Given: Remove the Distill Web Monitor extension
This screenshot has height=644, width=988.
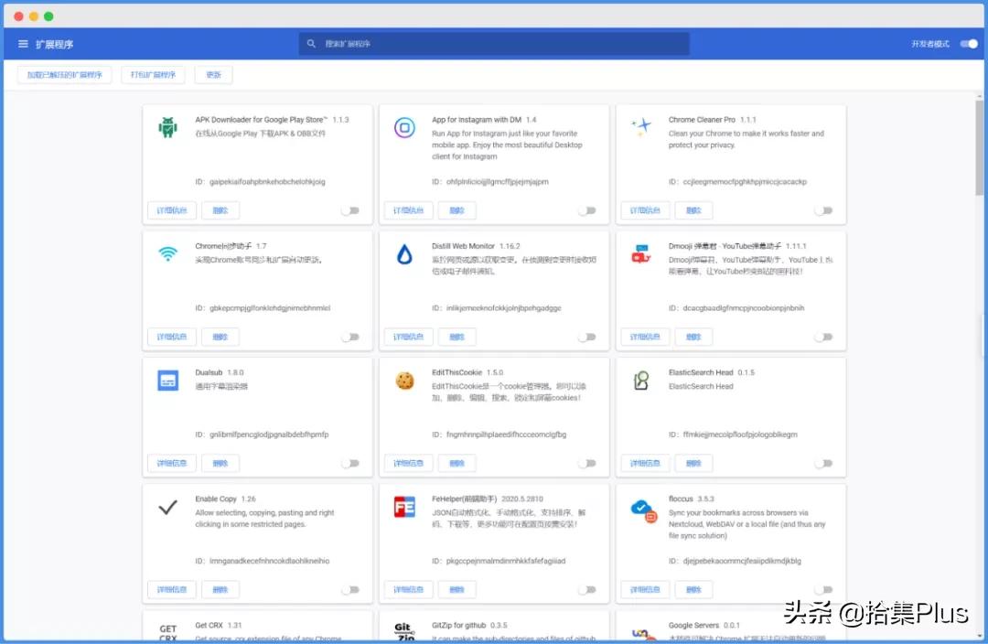Looking at the screenshot, I should tap(456, 338).
